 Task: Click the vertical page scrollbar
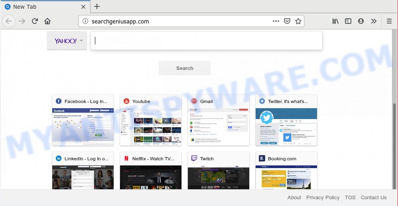coord(394,146)
